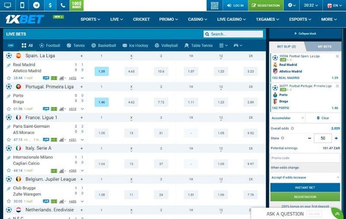The height and width of the screenshot is (219, 346).
Task: Filter live bets by Football
Action: [x=50, y=45]
